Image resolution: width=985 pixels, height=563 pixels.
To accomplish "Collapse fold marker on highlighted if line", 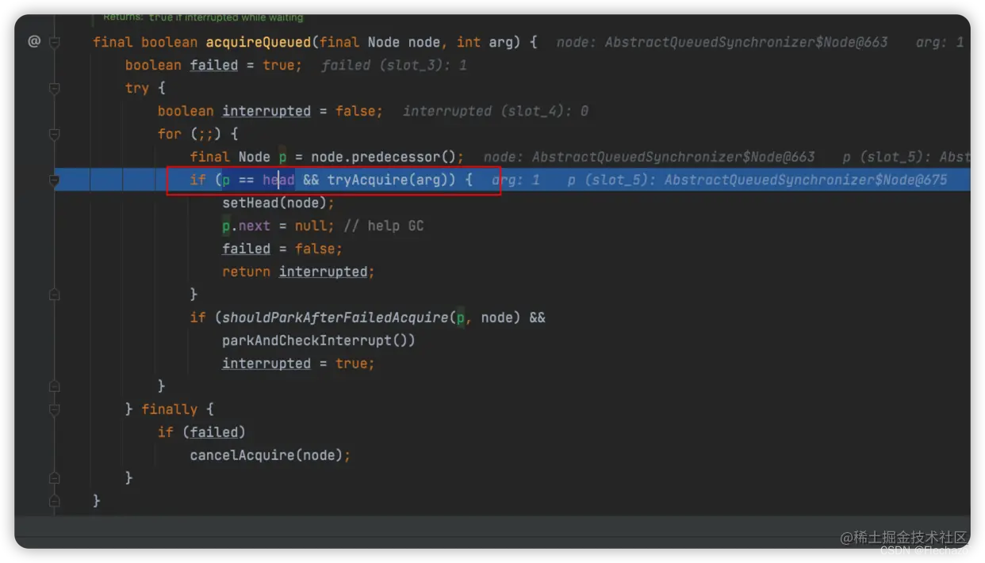I will 55,180.
